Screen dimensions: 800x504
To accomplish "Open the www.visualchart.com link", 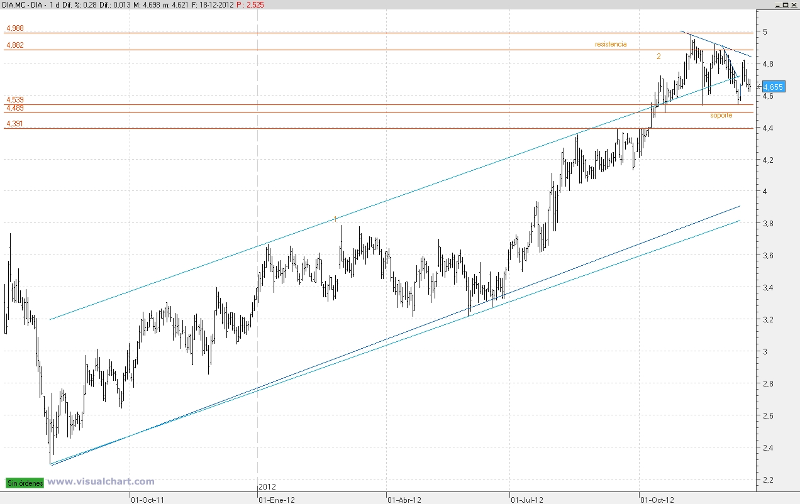I will tap(101, 482).
